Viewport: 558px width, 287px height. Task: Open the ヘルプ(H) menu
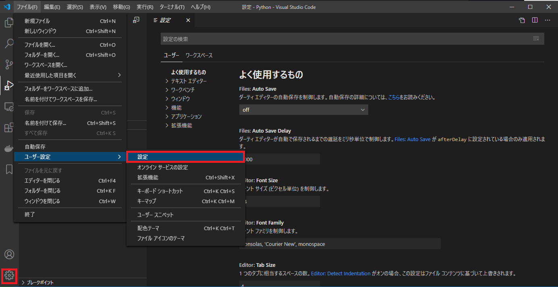pyautogui.click(x=201, y=7)
